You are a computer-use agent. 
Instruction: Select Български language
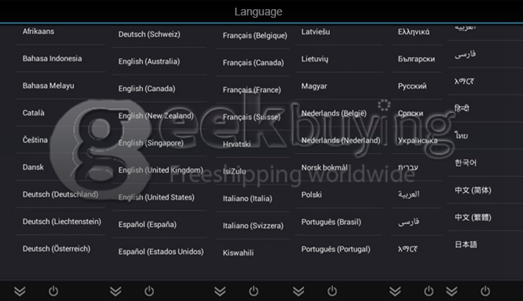coord(417,59)
